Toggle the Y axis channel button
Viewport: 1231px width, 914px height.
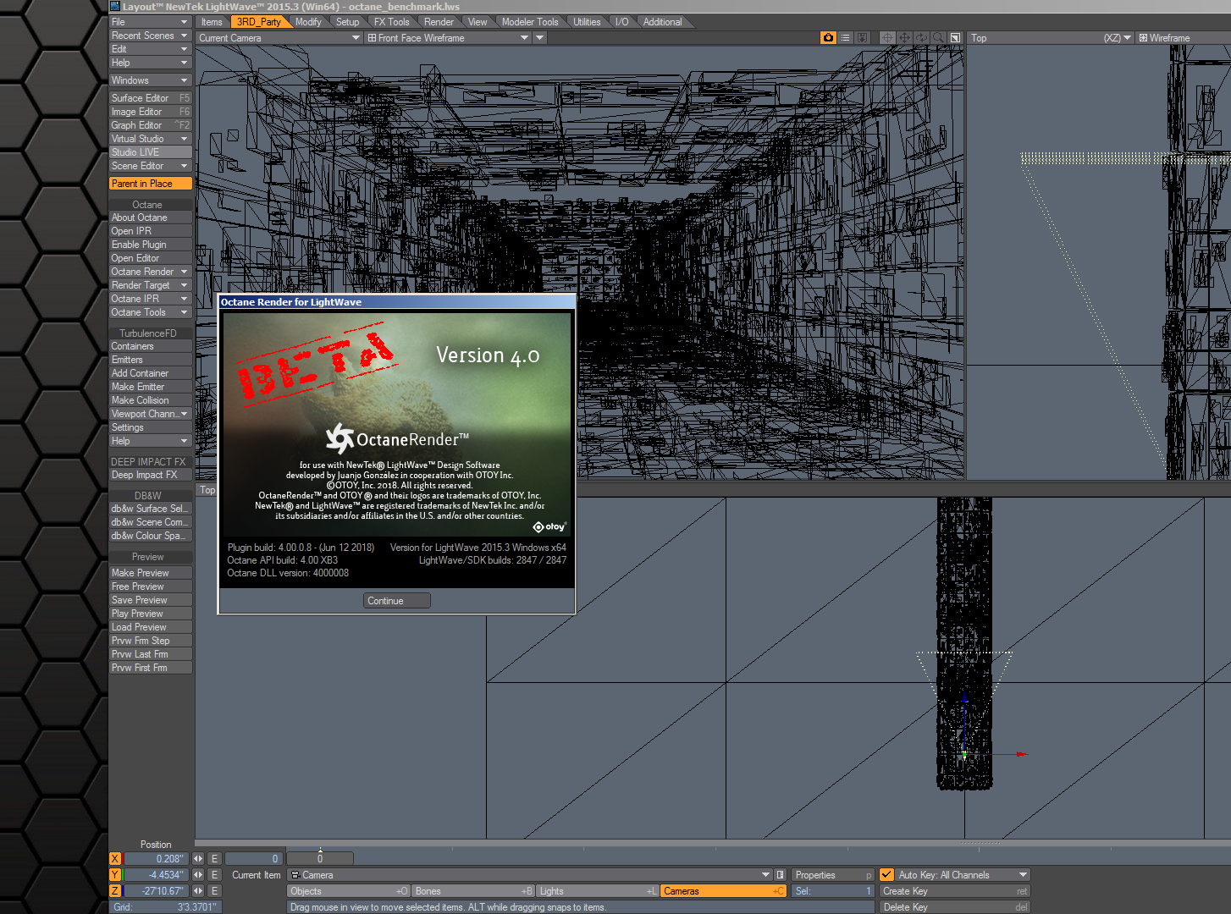[116, 875]
